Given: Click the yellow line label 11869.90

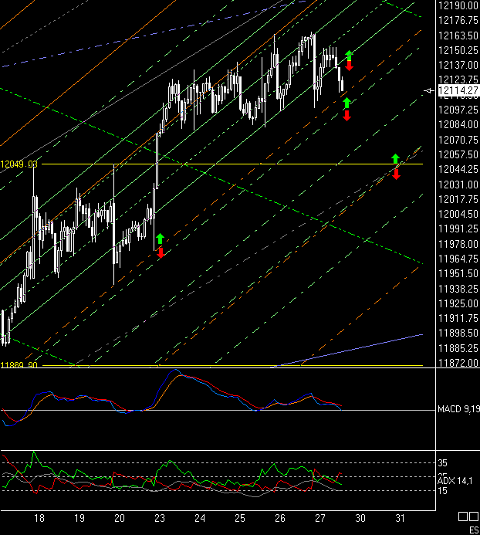Looking at the screenshot, I should pyautogui.click(x=19, y=364).
